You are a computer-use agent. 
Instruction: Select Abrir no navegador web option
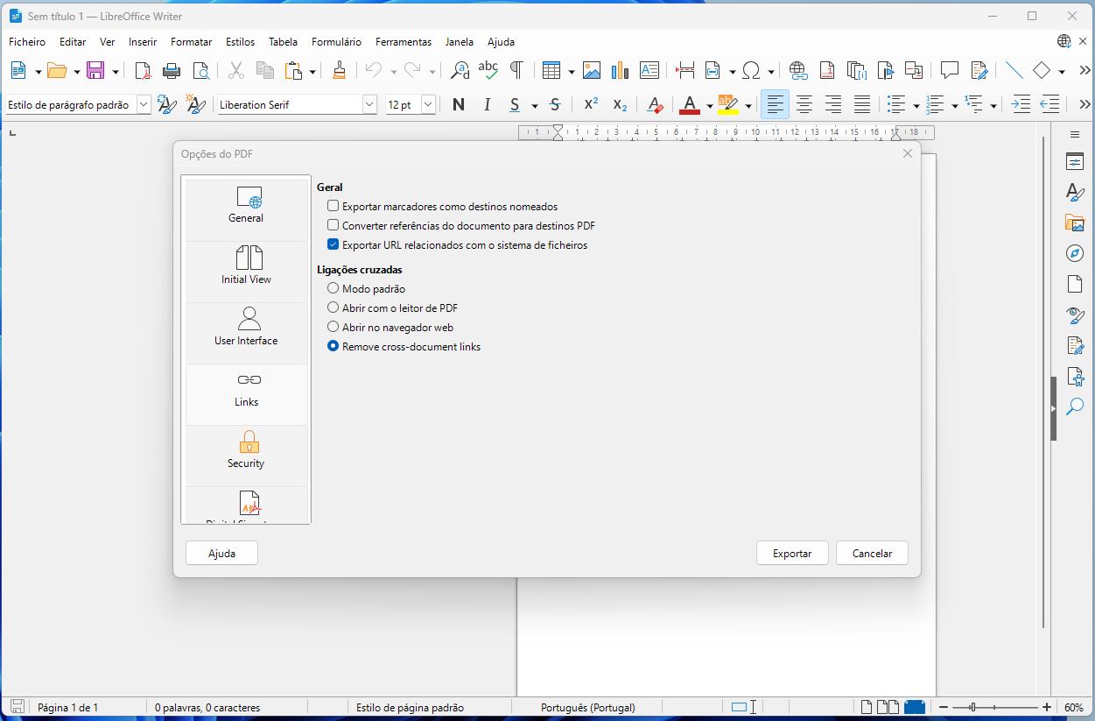tap(333, 327)
